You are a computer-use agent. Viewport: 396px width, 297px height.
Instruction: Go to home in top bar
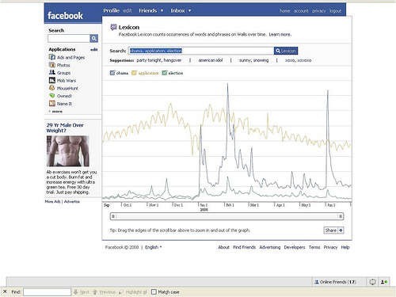284,11
